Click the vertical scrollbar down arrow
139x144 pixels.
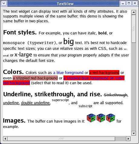[134, 133]
